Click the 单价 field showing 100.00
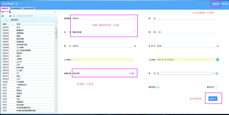Viewport: 229px width, 115px height. 103,46
